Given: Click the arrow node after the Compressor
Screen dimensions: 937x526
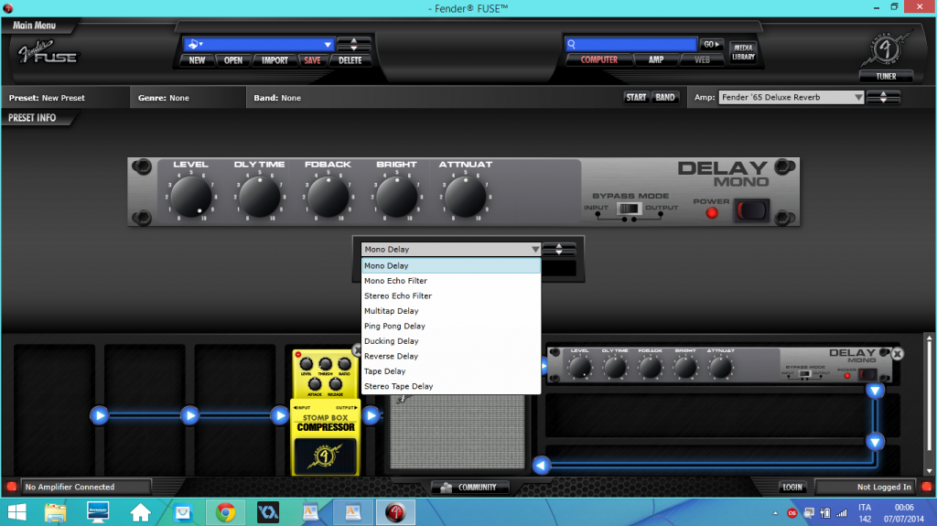Looking at the screenshot, I should click(371, 415).
